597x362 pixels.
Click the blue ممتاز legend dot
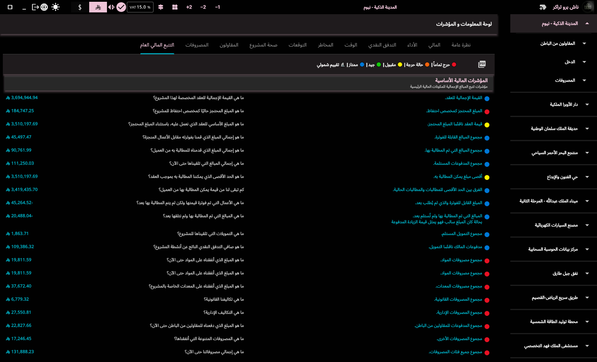(362, 65)
